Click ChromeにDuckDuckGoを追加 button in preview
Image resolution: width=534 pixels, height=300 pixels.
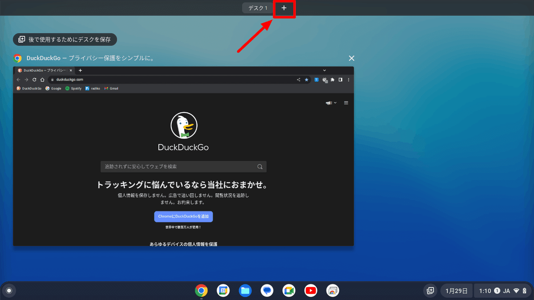183,216
